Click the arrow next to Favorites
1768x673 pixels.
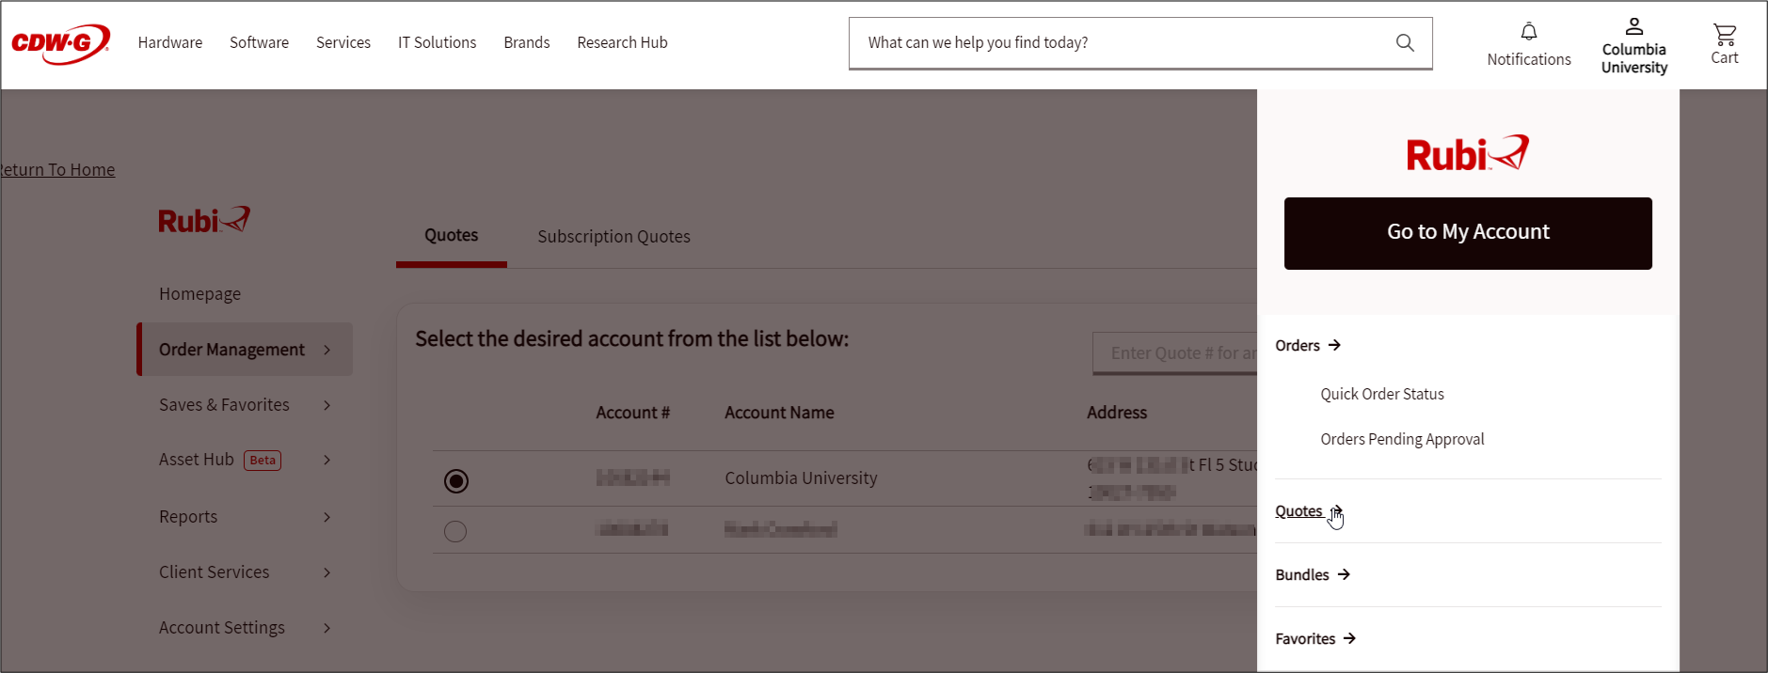(x=1349, y=638)
